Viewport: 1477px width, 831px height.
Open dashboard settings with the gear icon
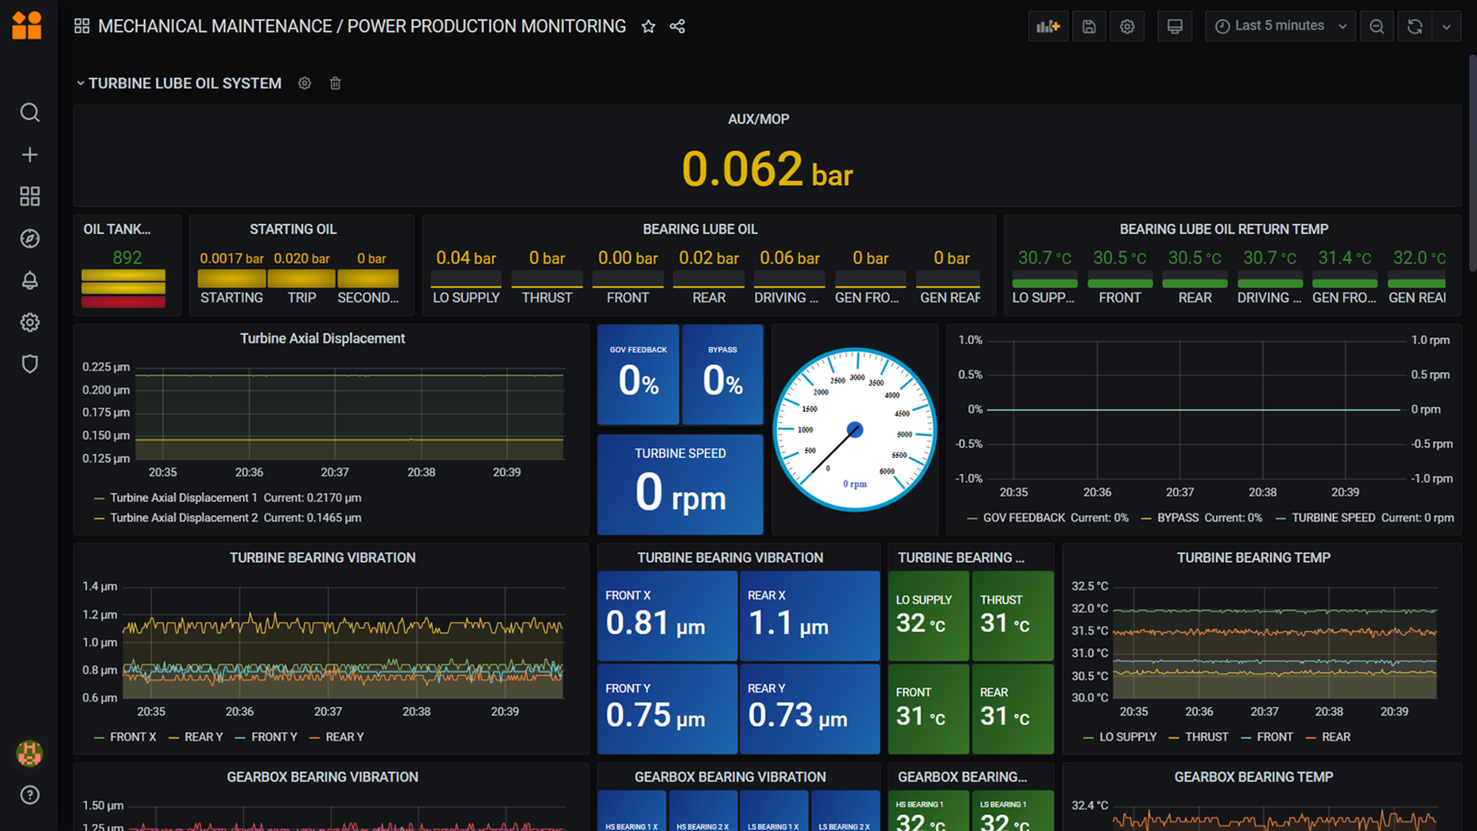point(1127,25)
